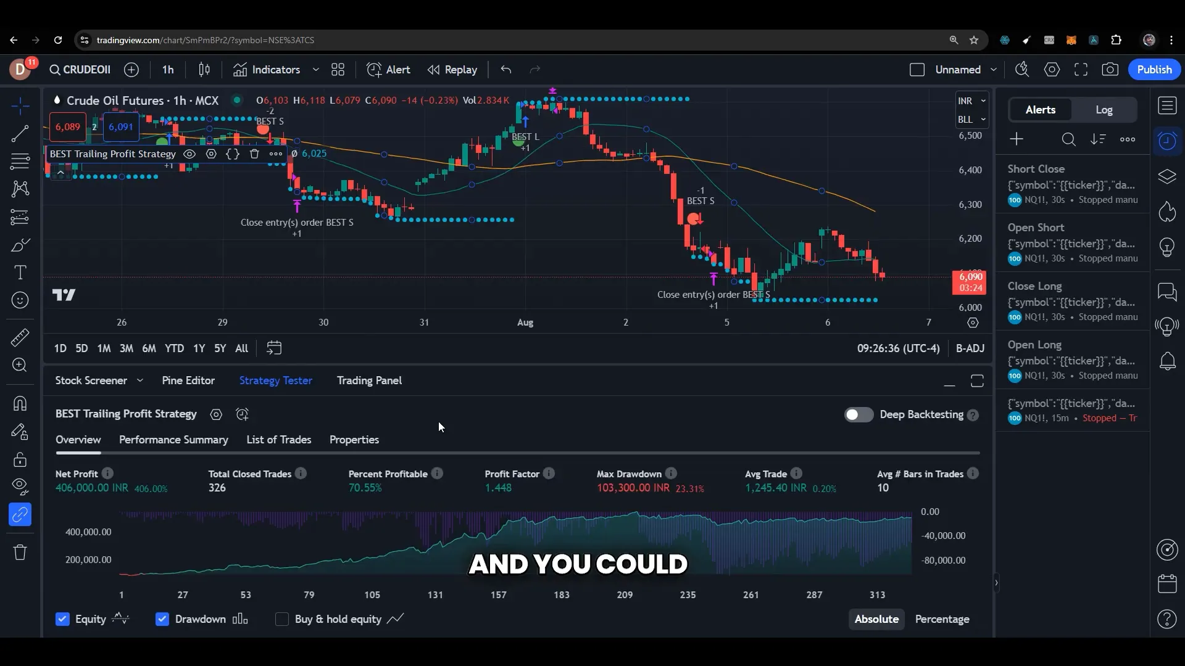This screenshot has height=666, width=1185.
Task: Open the calendar icon in right sidebar
Action: [x=1167, y=583]
